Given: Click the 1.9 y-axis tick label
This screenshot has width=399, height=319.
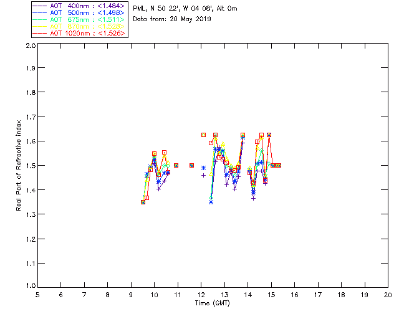Looking at the screenshot, I should tap(31, 68).
